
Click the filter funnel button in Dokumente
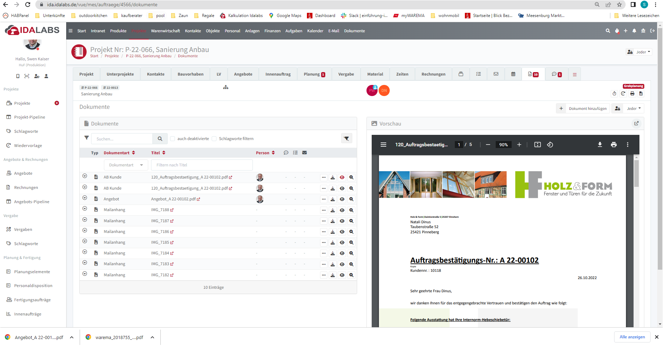coord(346,139)
